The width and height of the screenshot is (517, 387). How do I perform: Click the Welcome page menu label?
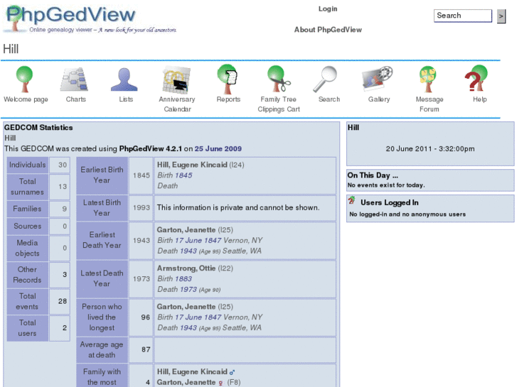coord(26,99)
